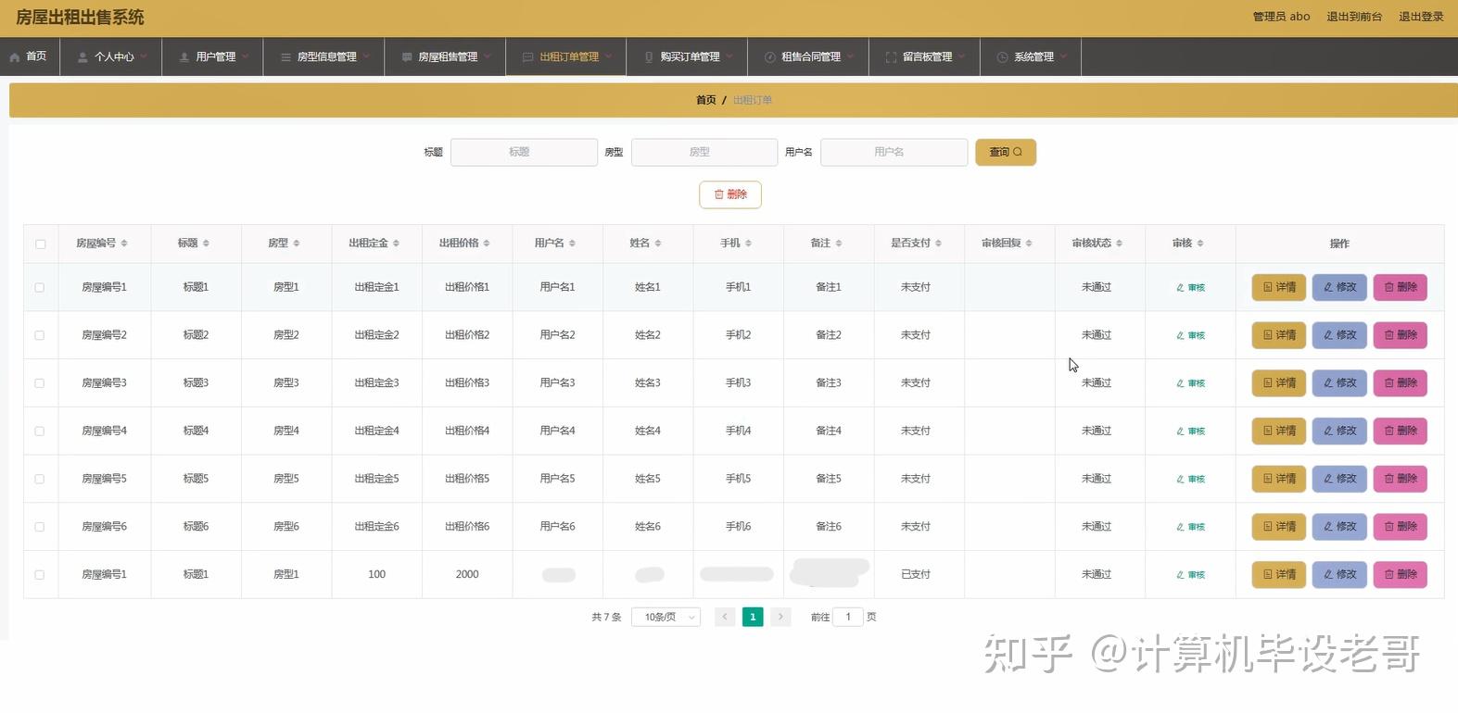Click the icon beside 租售合同管理
This screenshot has width=1458, height=713.
(x=769, y=56)
